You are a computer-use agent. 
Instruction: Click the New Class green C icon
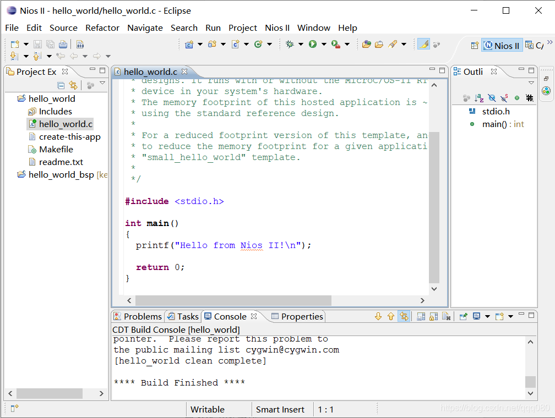click(258, 44)
